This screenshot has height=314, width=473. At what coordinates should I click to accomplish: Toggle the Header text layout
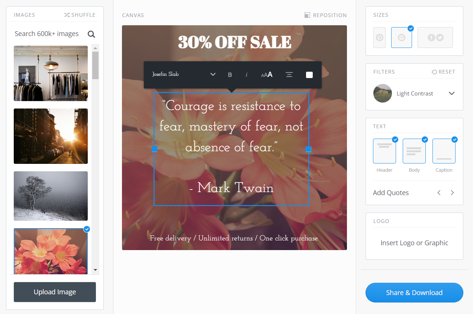click(x=384, y=151)
